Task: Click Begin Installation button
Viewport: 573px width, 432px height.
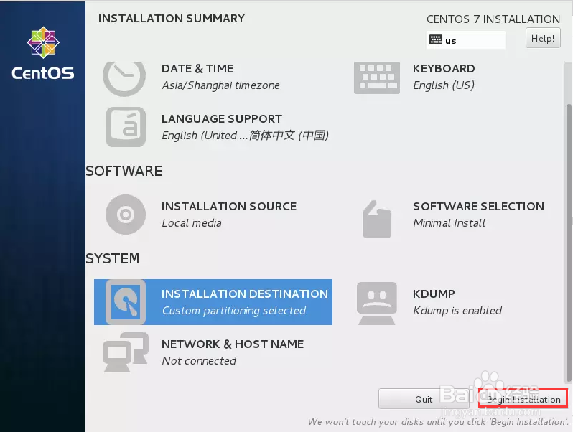Action: pos(523,399)
